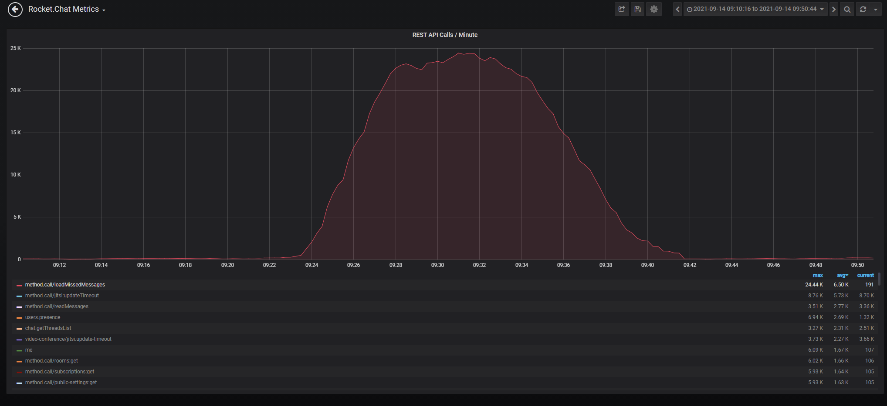Toggle visibility of method.call/loadMissedMessages series
The height and width of the screenshot is (406, 887).
pos(64,285)
